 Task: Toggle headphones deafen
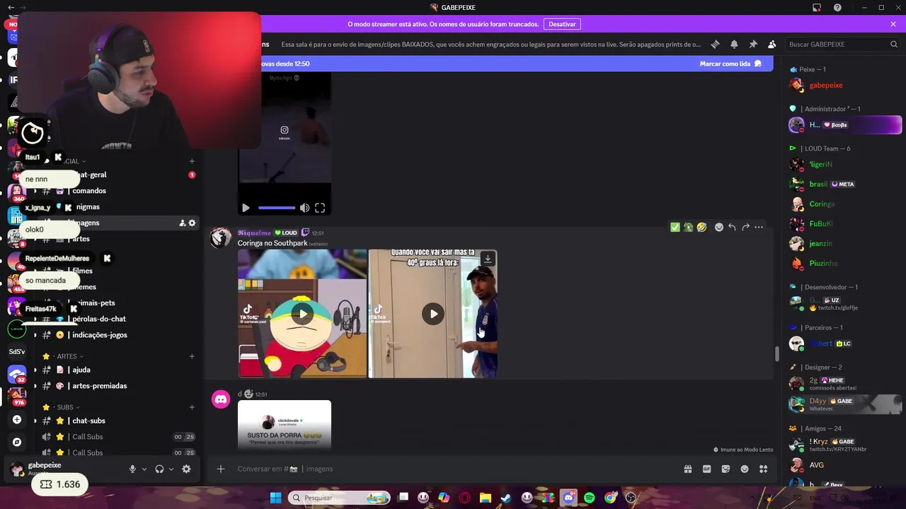(159, 469)
